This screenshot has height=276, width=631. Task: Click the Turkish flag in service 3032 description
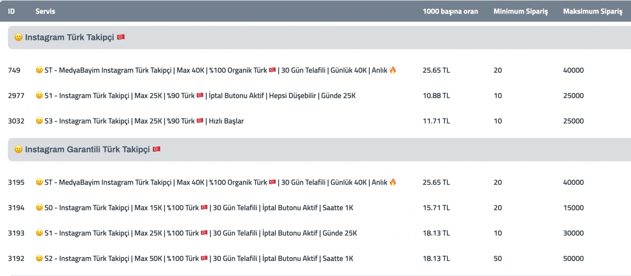pos(200,121)
